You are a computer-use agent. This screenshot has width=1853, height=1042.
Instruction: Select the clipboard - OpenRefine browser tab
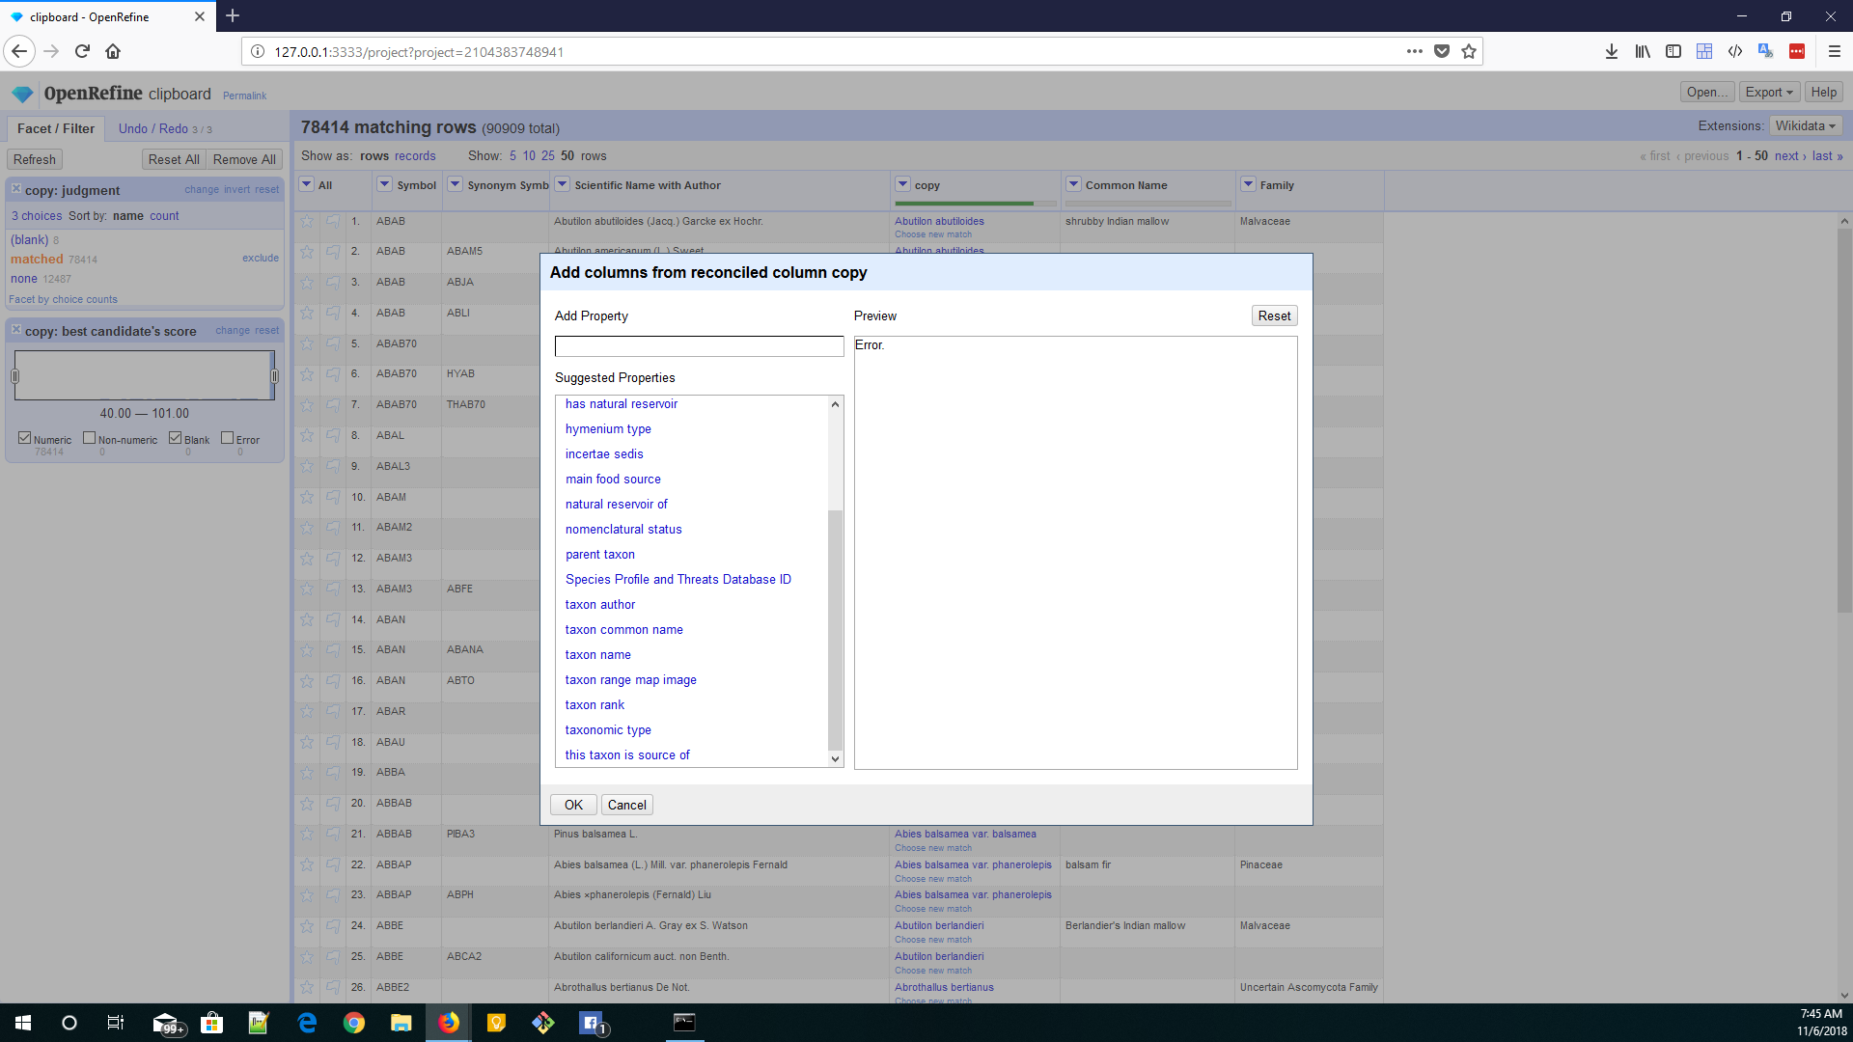106,16
